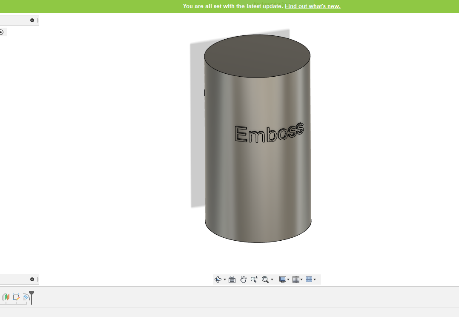This screenshot has height=317, width=459.
Task: Click the Multiple Viewports icon
Action: click(x=310, y=279)
